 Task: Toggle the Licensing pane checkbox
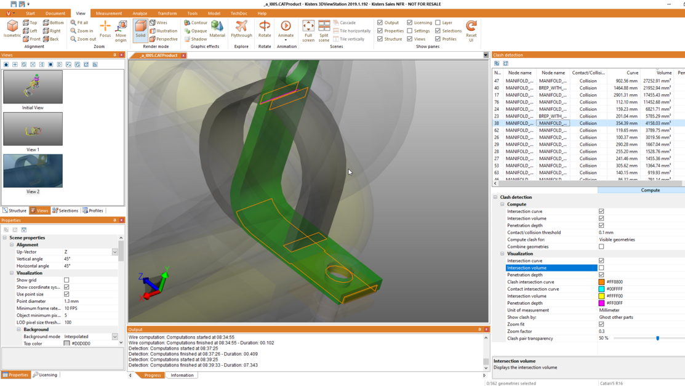pos(410,23)
